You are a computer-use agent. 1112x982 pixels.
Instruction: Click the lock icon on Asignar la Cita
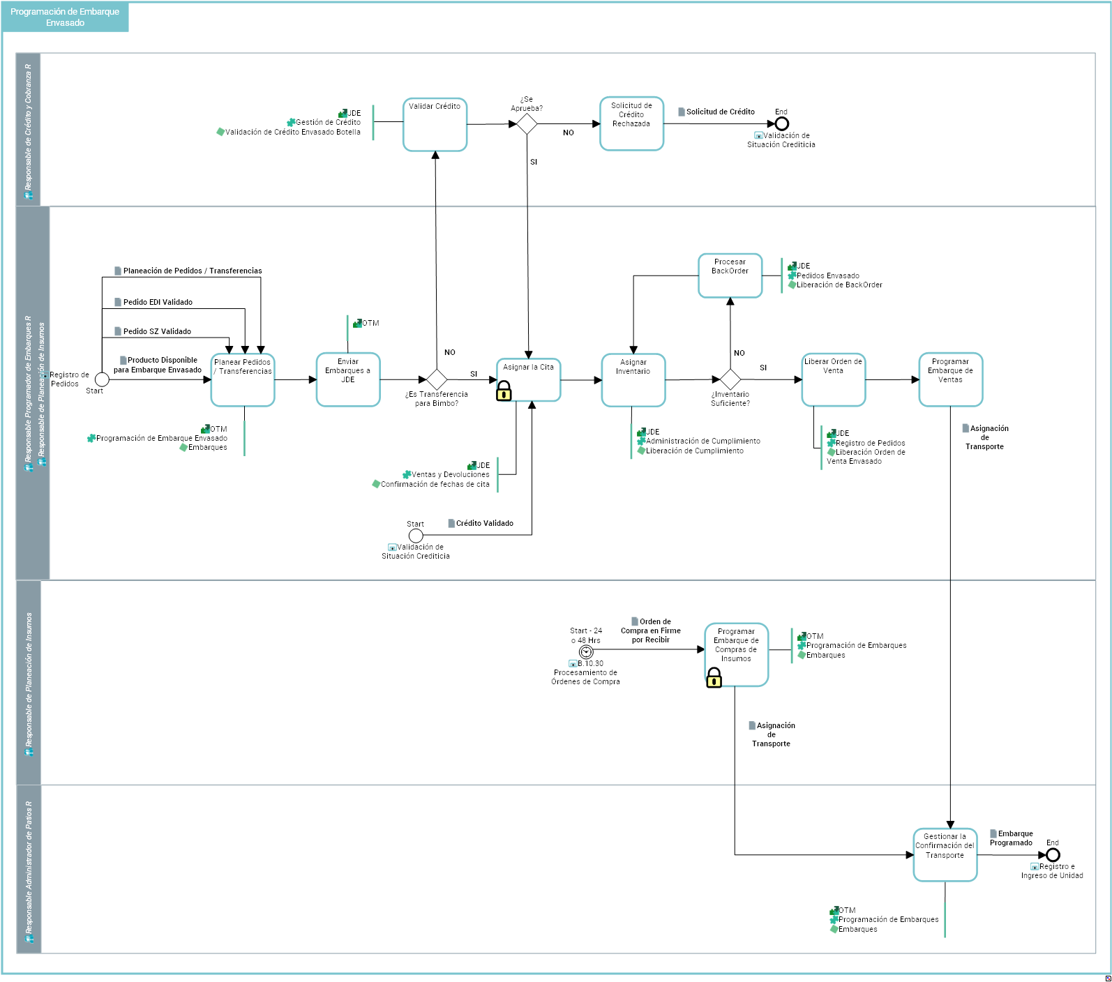pos(504,392)
